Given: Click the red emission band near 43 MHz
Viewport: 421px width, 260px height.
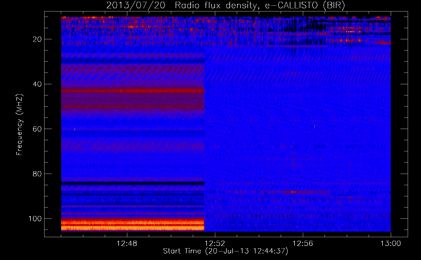Looking at the screenshot, I should click(x=133, y=91).
